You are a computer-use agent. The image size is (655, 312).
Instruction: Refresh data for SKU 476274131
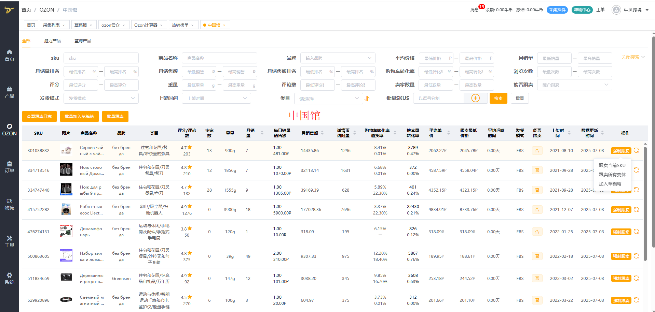(636, 232)
